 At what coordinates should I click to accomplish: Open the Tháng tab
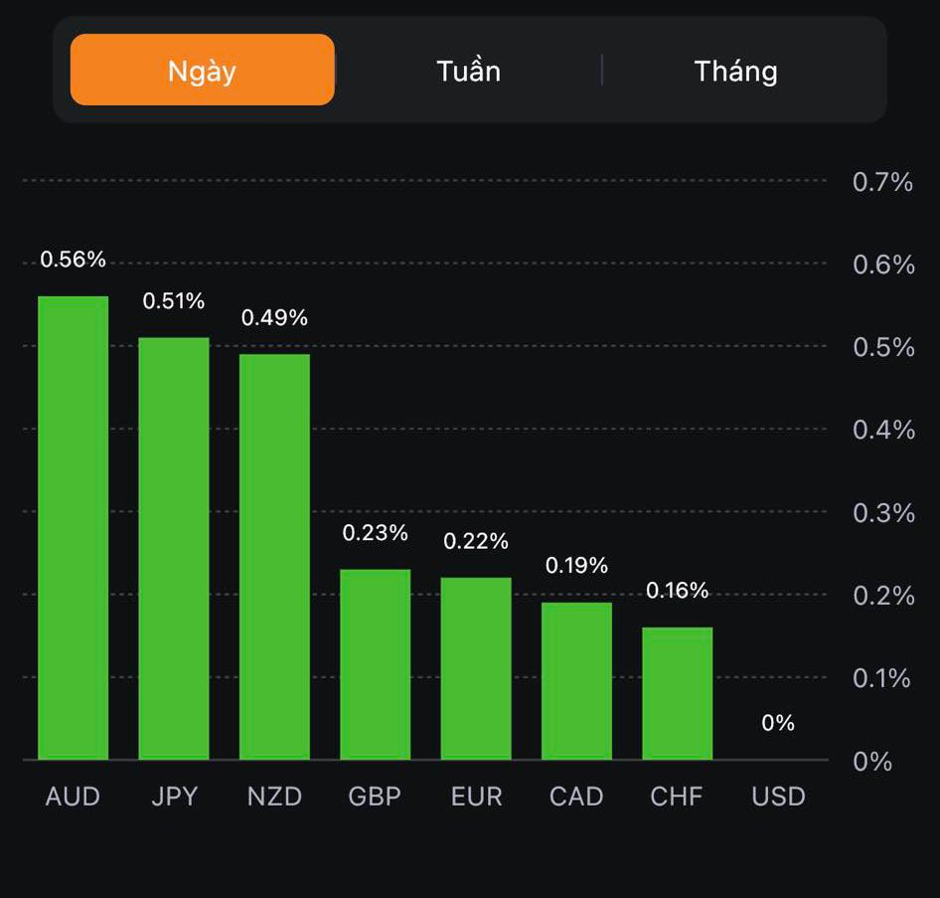tap(735, 71)
